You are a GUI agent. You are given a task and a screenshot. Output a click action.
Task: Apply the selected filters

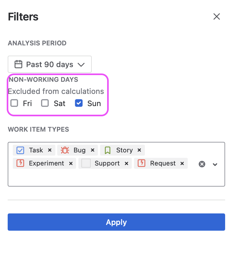[116, 222]
